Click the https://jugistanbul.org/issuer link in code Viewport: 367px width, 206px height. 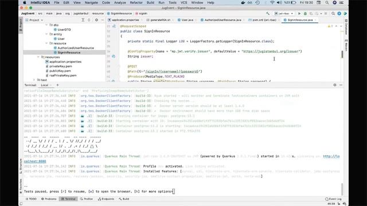pos(271,51)
